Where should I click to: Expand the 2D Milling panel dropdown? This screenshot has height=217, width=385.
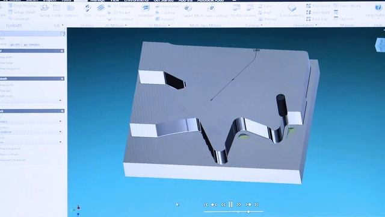click(126, 25)
